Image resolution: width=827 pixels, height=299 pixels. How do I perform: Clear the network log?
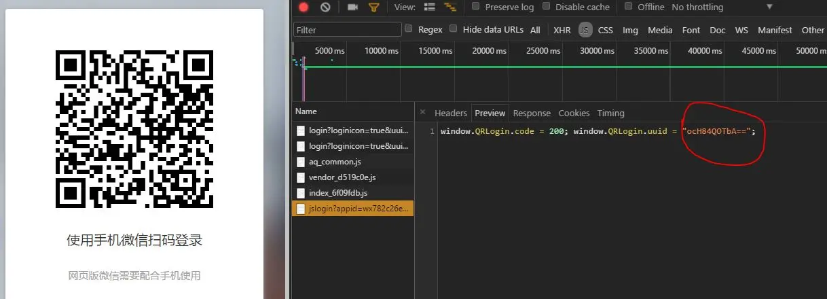[325, 7]
